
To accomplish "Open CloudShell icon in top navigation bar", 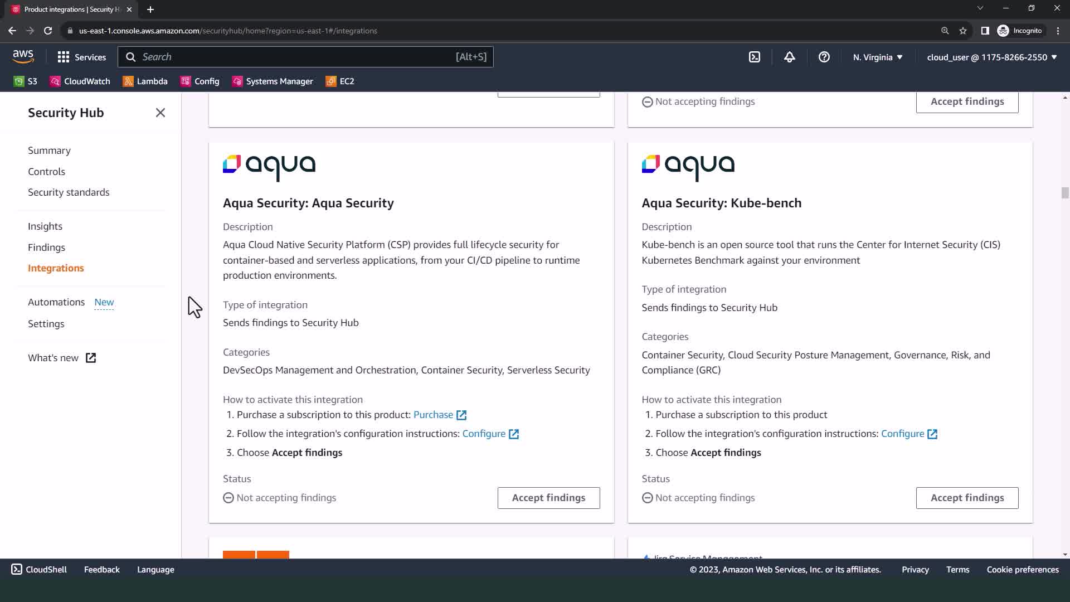I will point(754,57).
